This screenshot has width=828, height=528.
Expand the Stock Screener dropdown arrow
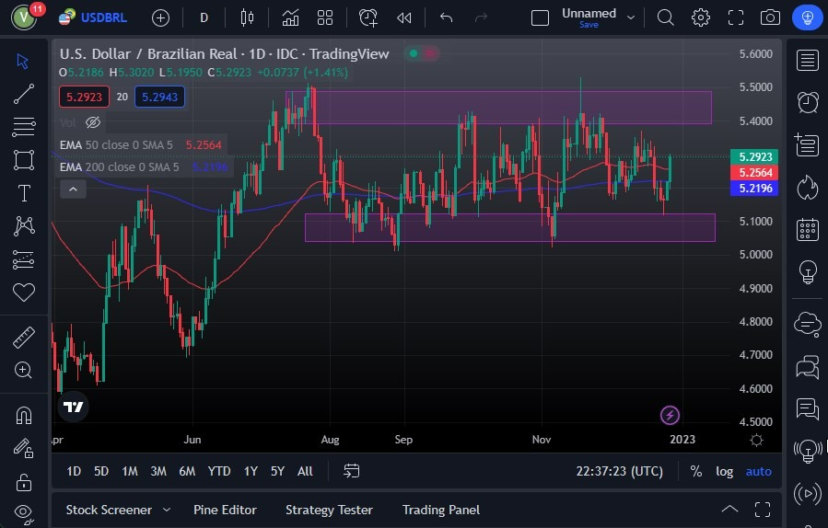coord(167,510)
